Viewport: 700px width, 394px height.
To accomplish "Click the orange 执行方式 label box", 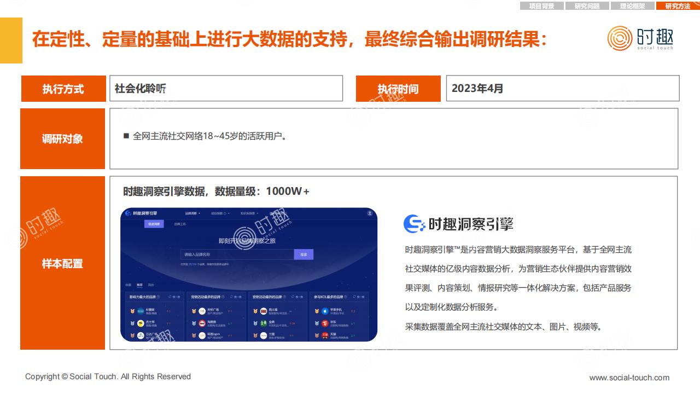I will point(63,89).
